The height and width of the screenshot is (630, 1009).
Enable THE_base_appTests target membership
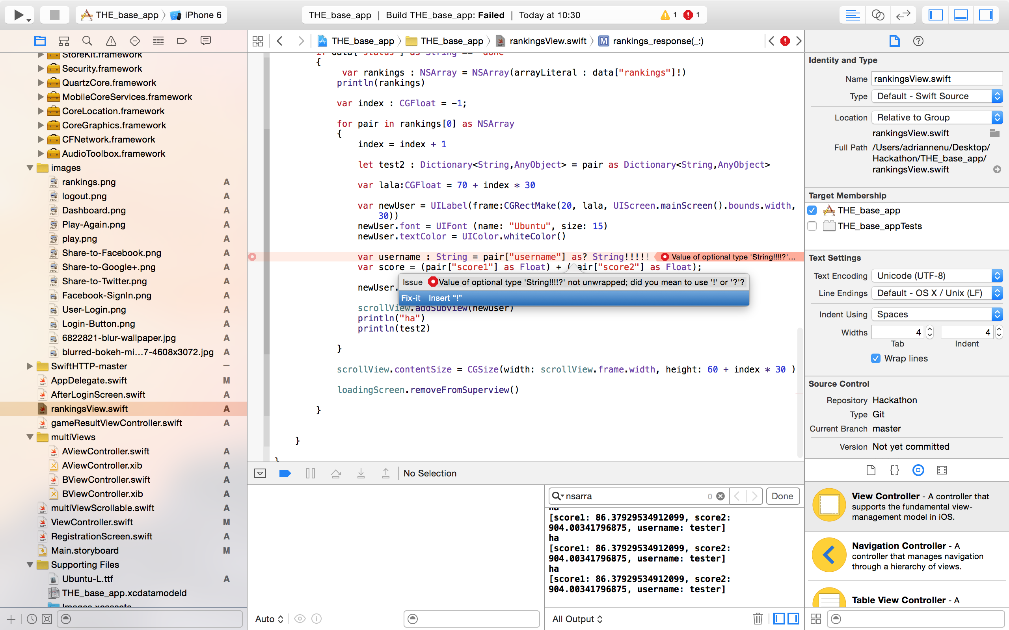[812, 226]
